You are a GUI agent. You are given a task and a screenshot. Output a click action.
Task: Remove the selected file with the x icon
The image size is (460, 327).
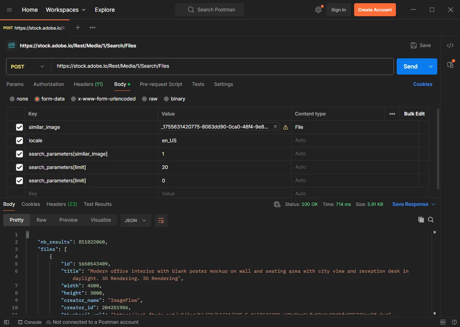275,126
